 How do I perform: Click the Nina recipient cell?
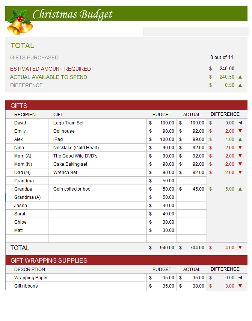coord(27,148)
